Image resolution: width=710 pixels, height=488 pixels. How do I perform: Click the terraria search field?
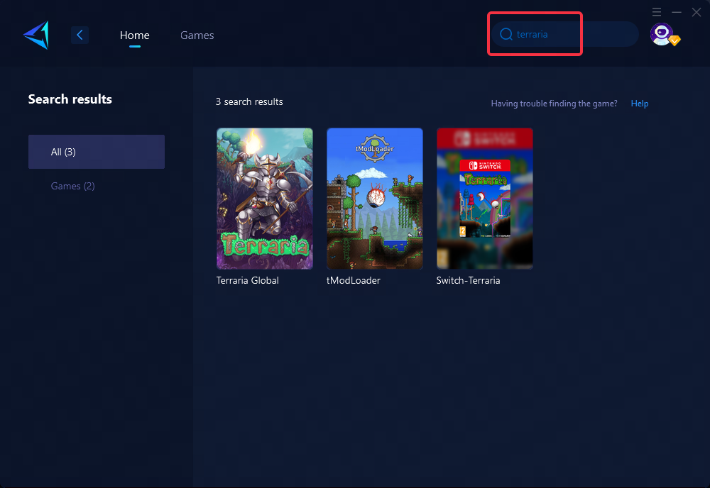(x=565, y=34)
